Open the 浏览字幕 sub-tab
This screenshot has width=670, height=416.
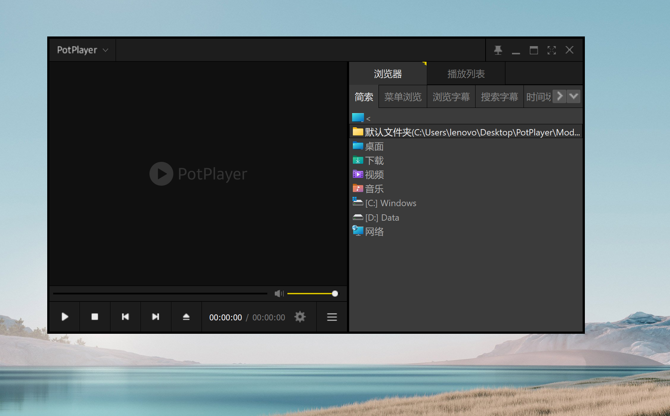tap(451, 97)
